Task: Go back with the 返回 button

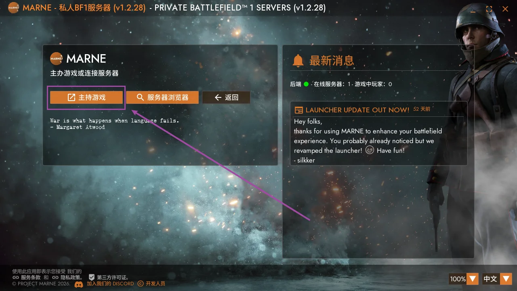Action: click(x=226, y=97)
